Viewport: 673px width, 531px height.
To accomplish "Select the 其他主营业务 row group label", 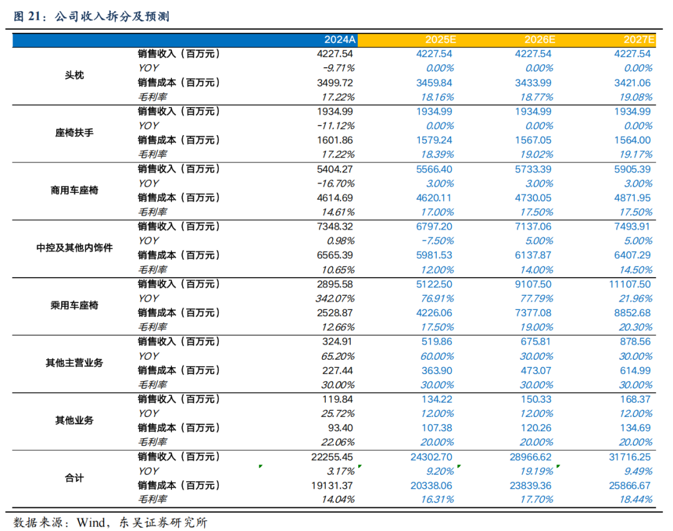I will pyautogui.click(x=74, y=362).
